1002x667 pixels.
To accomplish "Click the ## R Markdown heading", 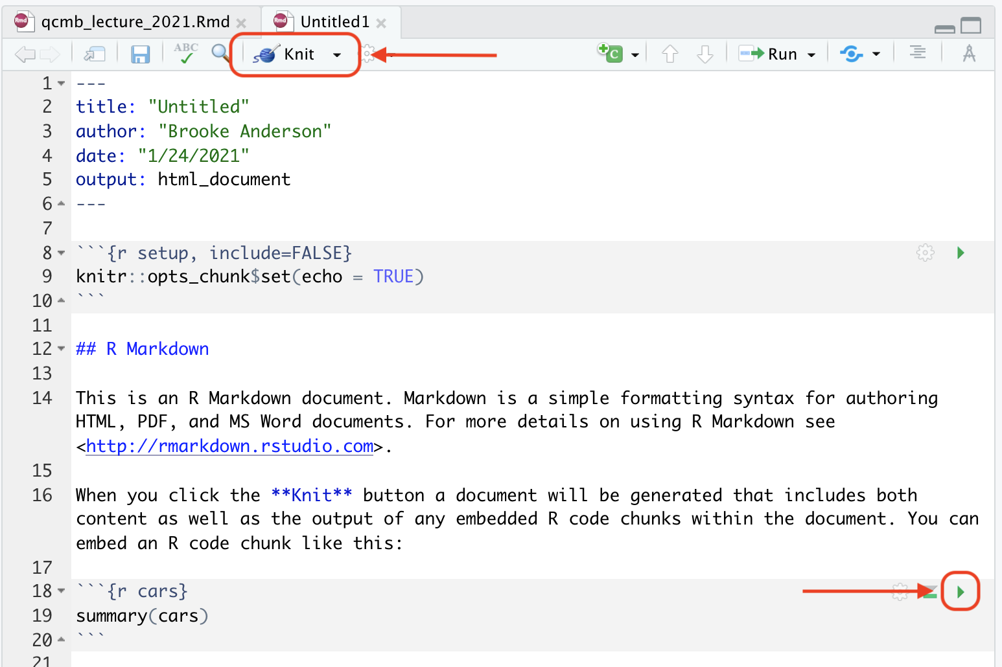I will [143, 349].
